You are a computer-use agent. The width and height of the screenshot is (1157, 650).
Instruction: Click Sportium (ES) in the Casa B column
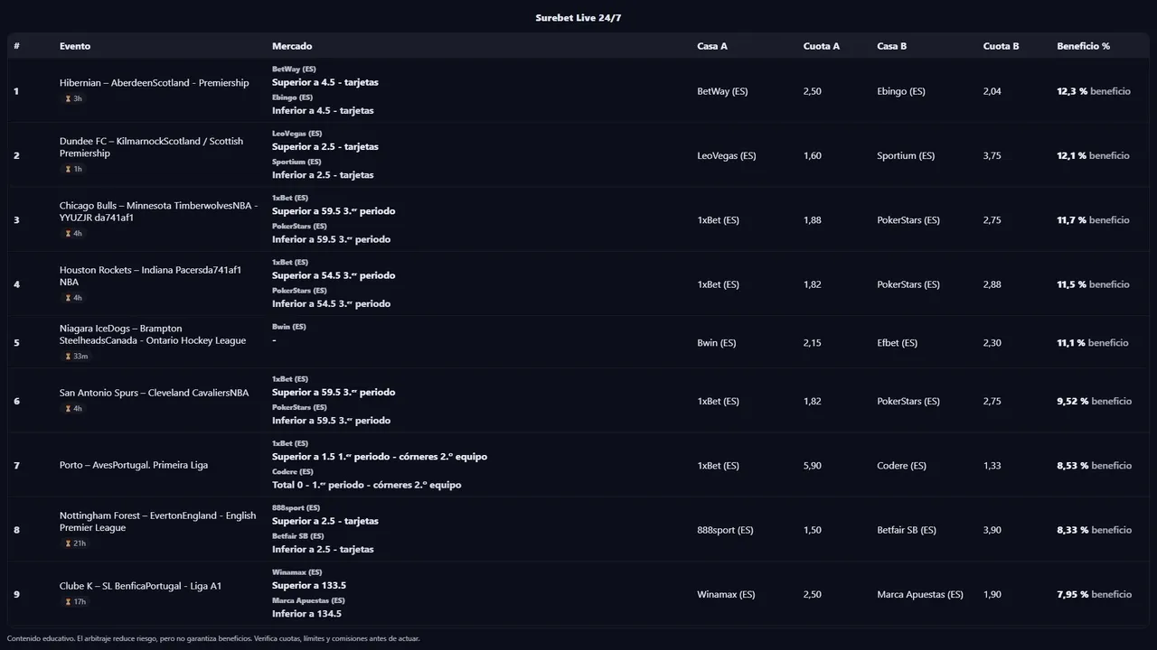(x=905, y=156)
